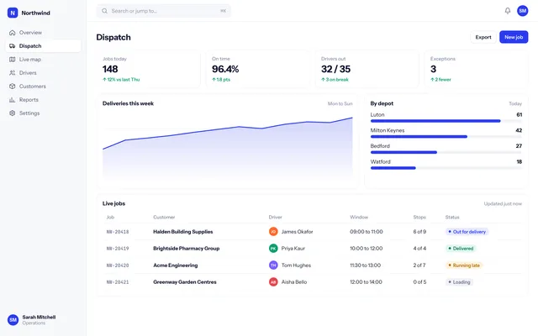Click job NW-20421
This screenshot has height=336, width=538.
pyautogui.click(x=118, y=282)
